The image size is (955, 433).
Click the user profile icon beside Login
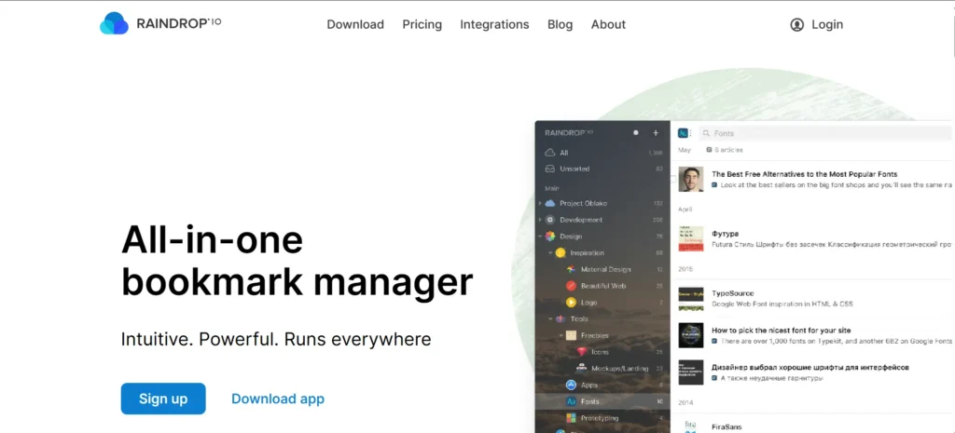(x=796, y=25)
